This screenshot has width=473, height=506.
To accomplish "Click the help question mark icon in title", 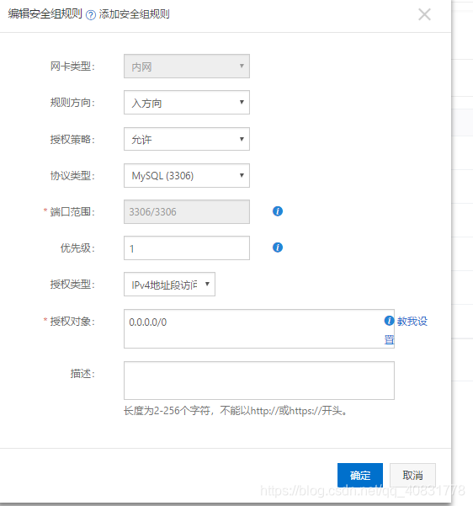I will (91, 15).
